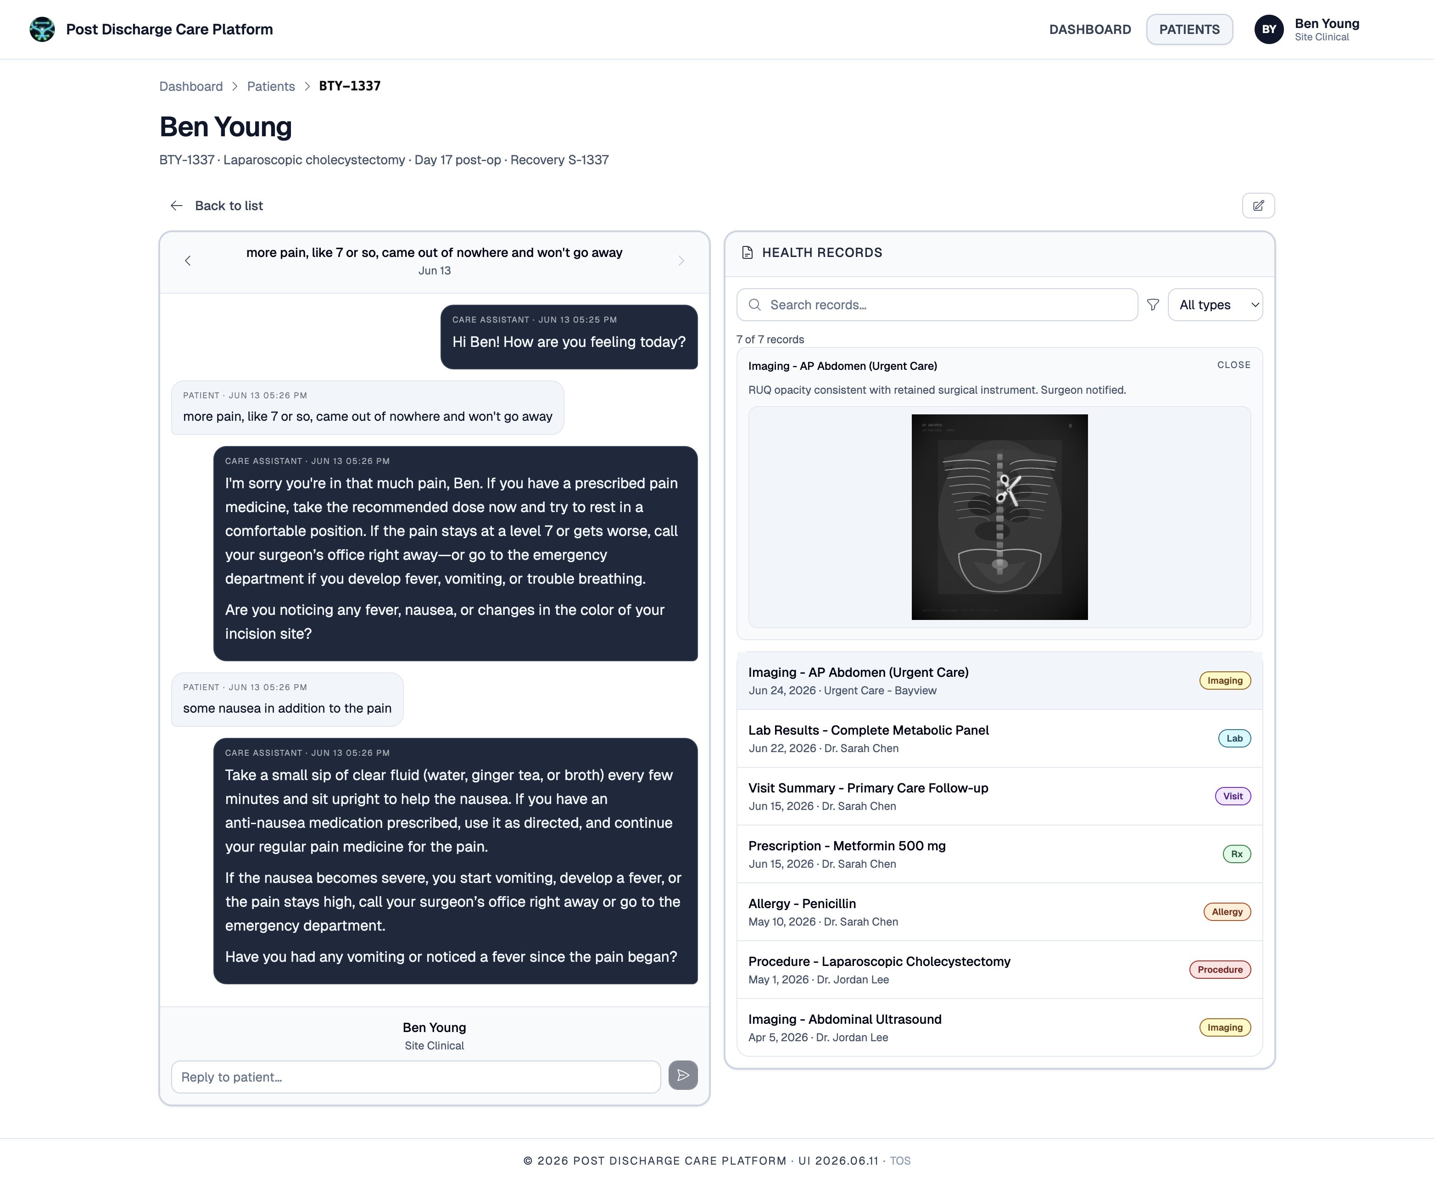Viewport: 1434px width, 1183px height.
Task: Click the Imaging badge on Abdominal Ultrasound record
Action: [1225, 1028]
